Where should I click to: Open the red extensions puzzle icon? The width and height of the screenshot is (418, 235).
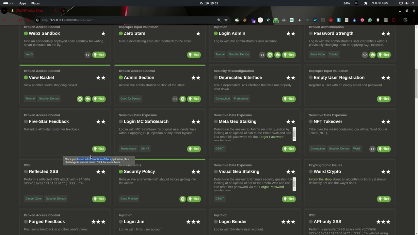(x=394, y=20)
